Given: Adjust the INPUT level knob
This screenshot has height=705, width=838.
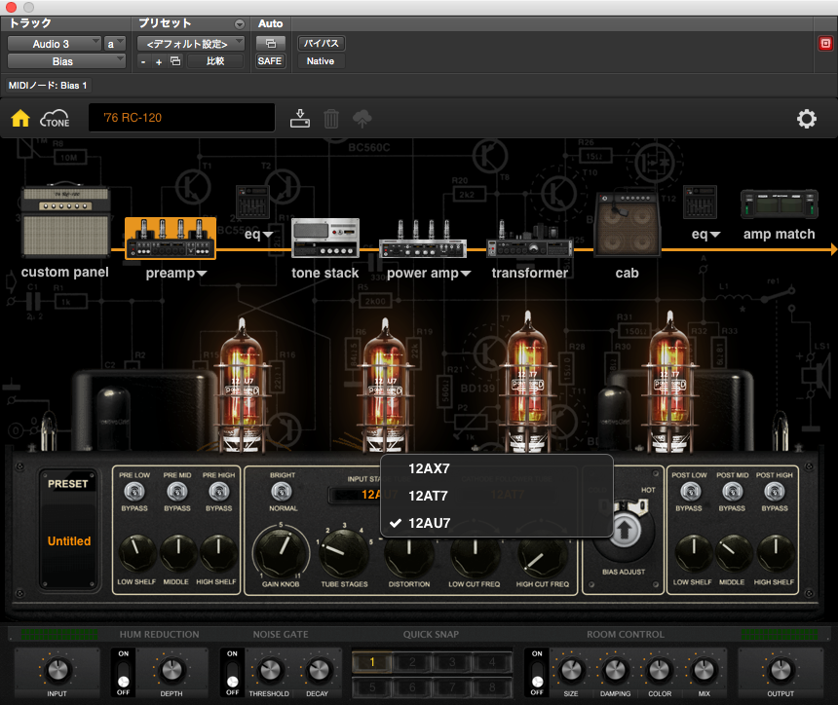Looking at the screenshot, I should pos(57,670).
